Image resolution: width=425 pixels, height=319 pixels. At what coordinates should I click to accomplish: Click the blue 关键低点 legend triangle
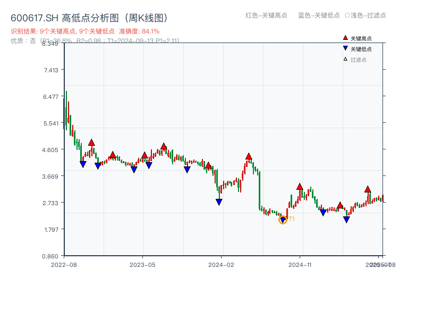coord(345,48)
